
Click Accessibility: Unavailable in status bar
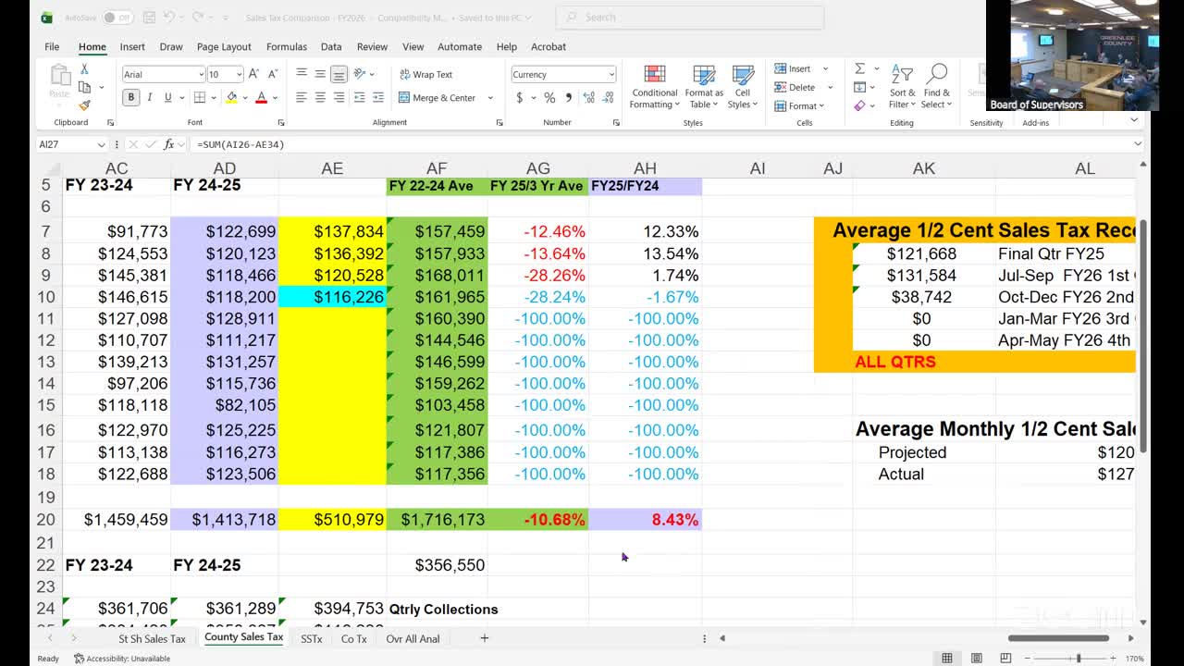[x=122, y=659]
